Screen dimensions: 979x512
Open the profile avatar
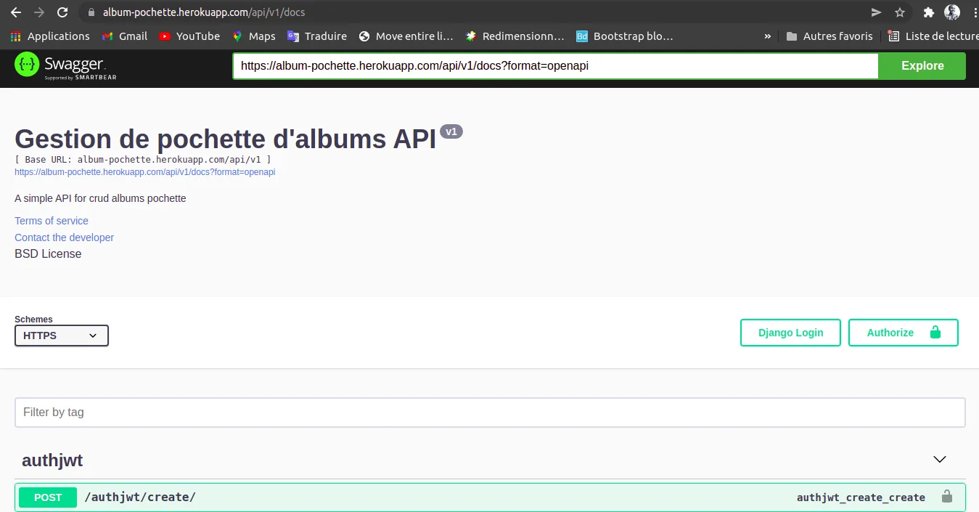coord(951,12)
